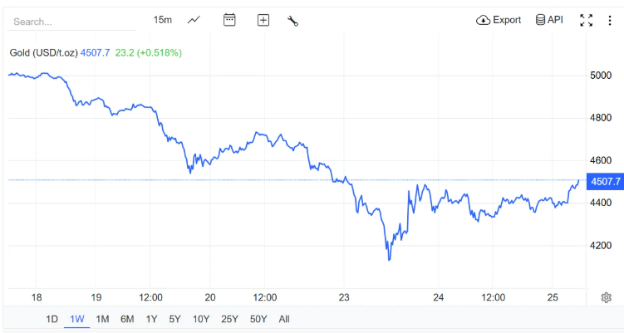Open the API database icon
The width and height of the screenshot is (624, 333).
[x=540, y=20]
